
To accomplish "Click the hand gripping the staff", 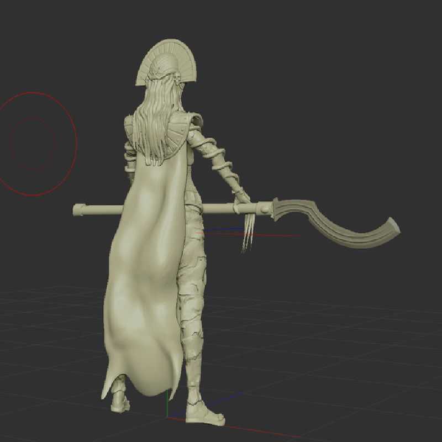I will tap(241, 202).
